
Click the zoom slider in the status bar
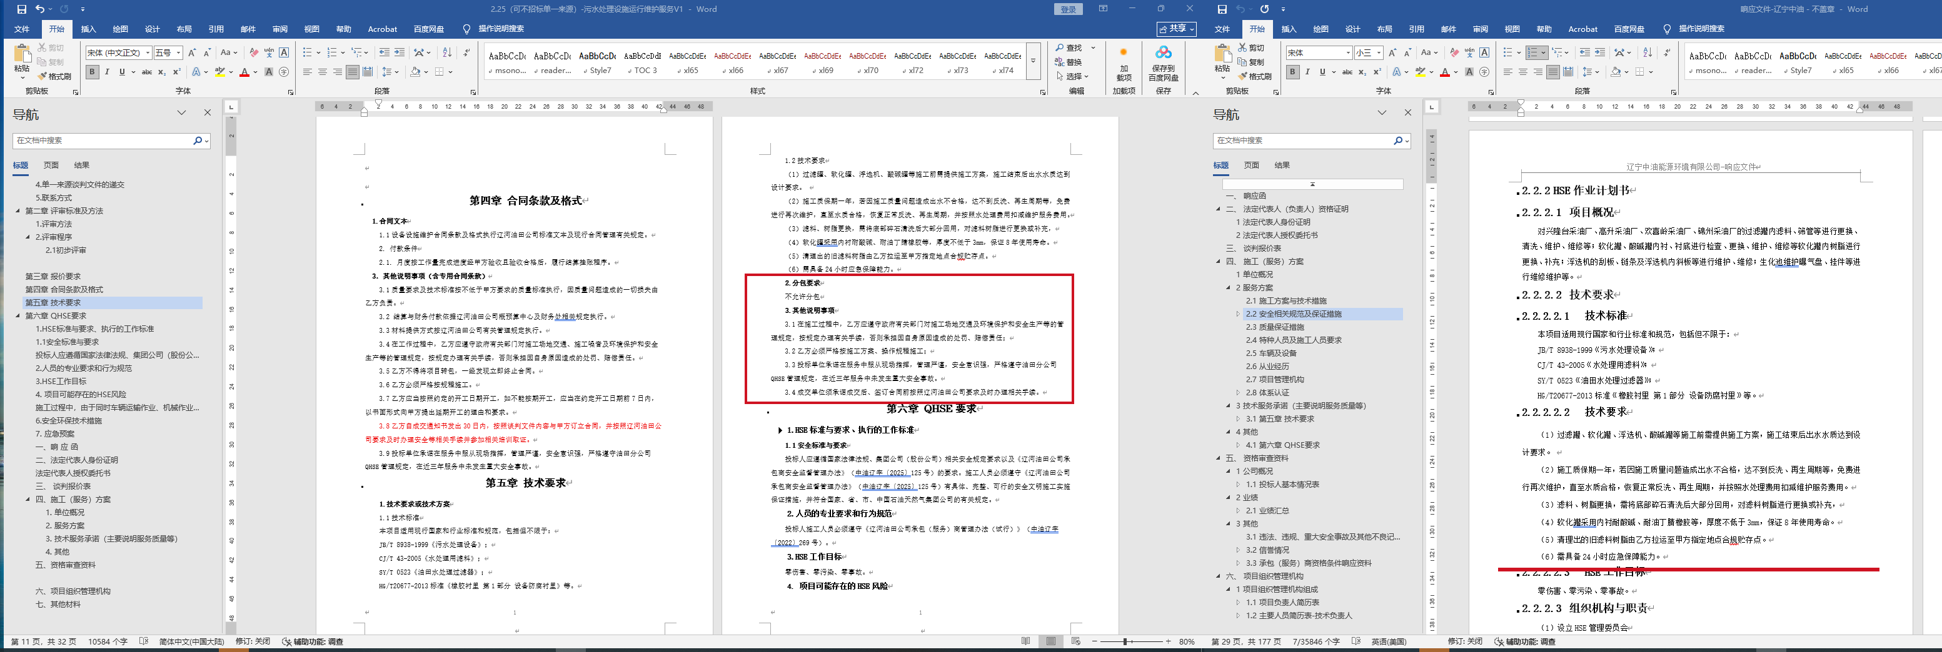click(x=1125, y=641)
